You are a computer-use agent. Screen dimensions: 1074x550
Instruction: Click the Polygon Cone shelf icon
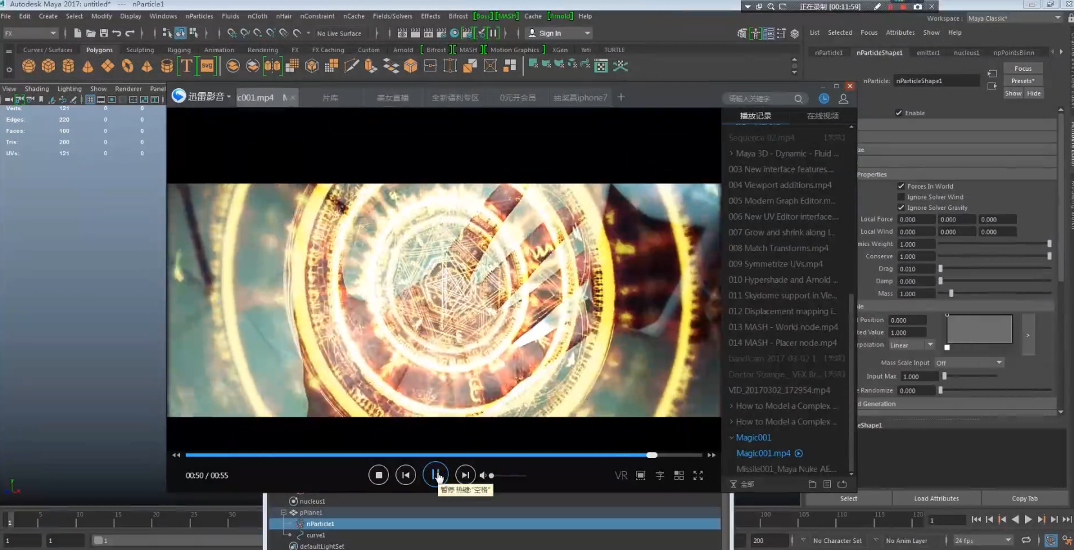pos(88,66)
